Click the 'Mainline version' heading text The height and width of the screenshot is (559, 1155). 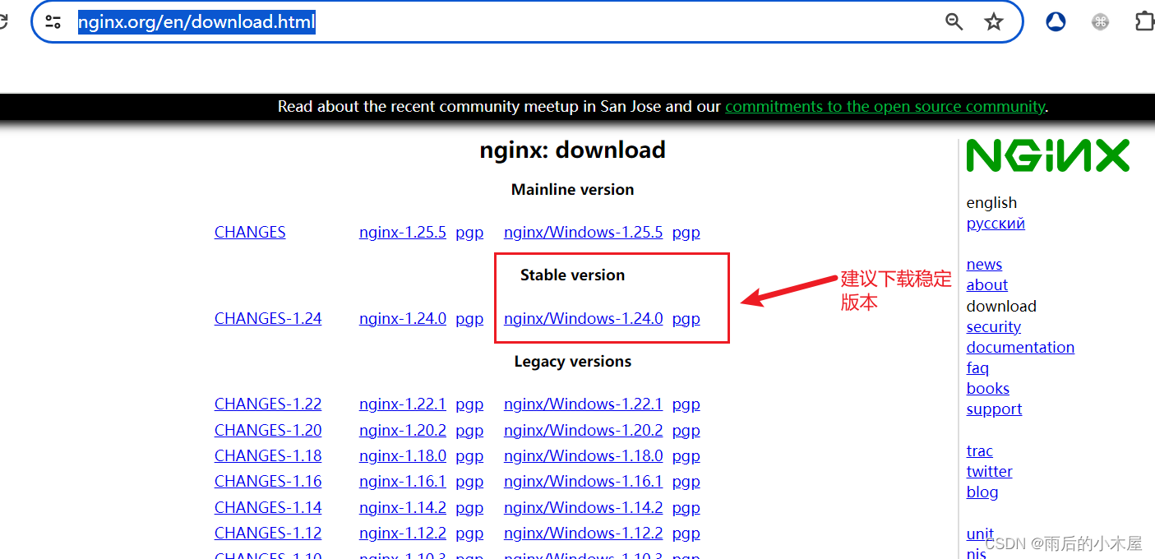[x=572, y=190]
